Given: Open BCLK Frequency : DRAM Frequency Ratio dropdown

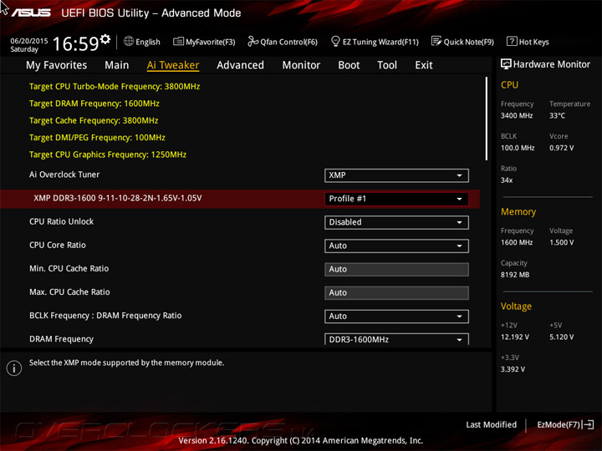Looking at the screenshot, I should tap(396, 317).
